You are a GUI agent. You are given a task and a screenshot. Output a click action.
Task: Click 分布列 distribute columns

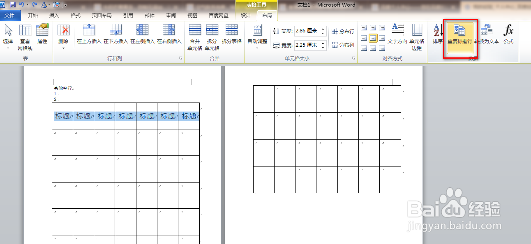343,45
